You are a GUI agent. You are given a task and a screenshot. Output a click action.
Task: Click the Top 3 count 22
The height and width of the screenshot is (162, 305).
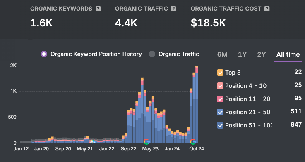[x=298, y=72]
